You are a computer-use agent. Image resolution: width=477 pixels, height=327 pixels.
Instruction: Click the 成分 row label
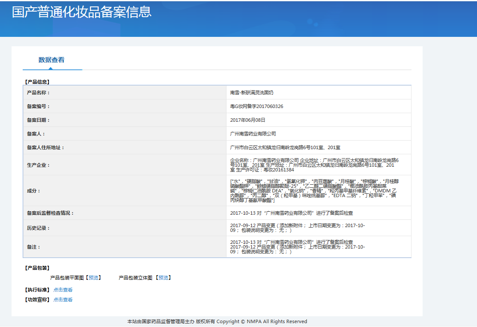[x=33, y=191]
